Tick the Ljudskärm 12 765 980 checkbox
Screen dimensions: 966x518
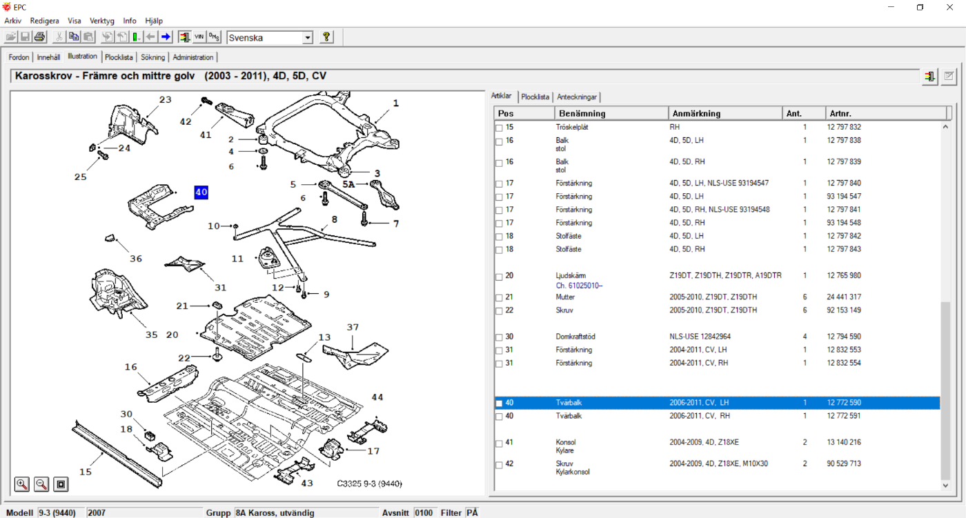click(499, 276)
